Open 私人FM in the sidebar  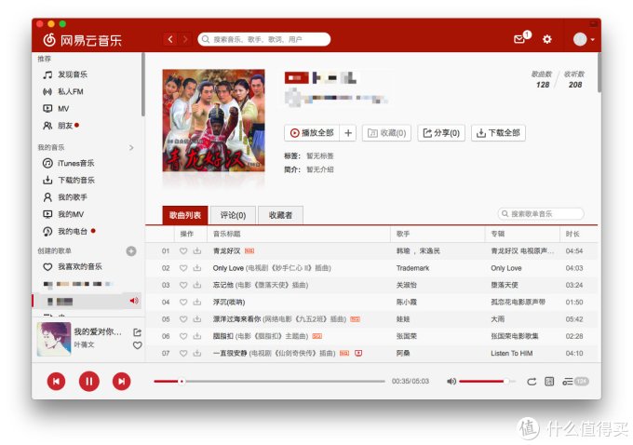click(x=63, y=91)
